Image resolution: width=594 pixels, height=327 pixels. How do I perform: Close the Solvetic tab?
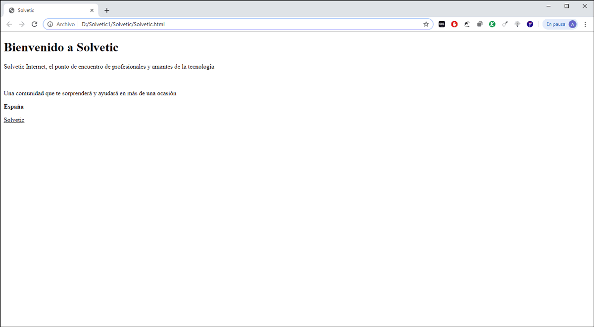pyautogui.click(x=92, y=10)
